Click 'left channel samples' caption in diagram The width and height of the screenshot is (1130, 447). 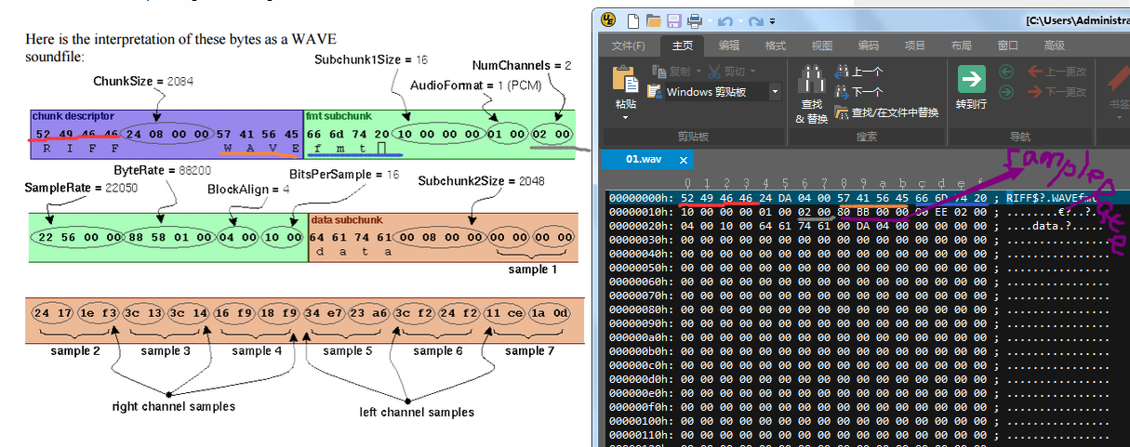click(416, 412)
